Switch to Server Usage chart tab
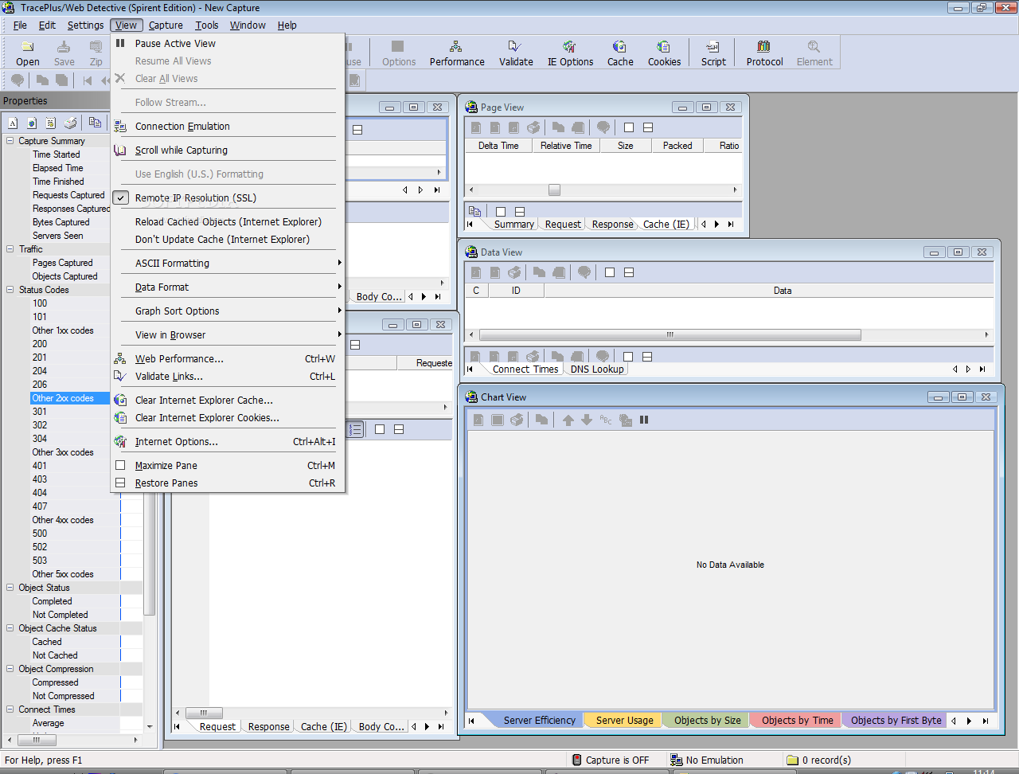 (x=624, y=720)
